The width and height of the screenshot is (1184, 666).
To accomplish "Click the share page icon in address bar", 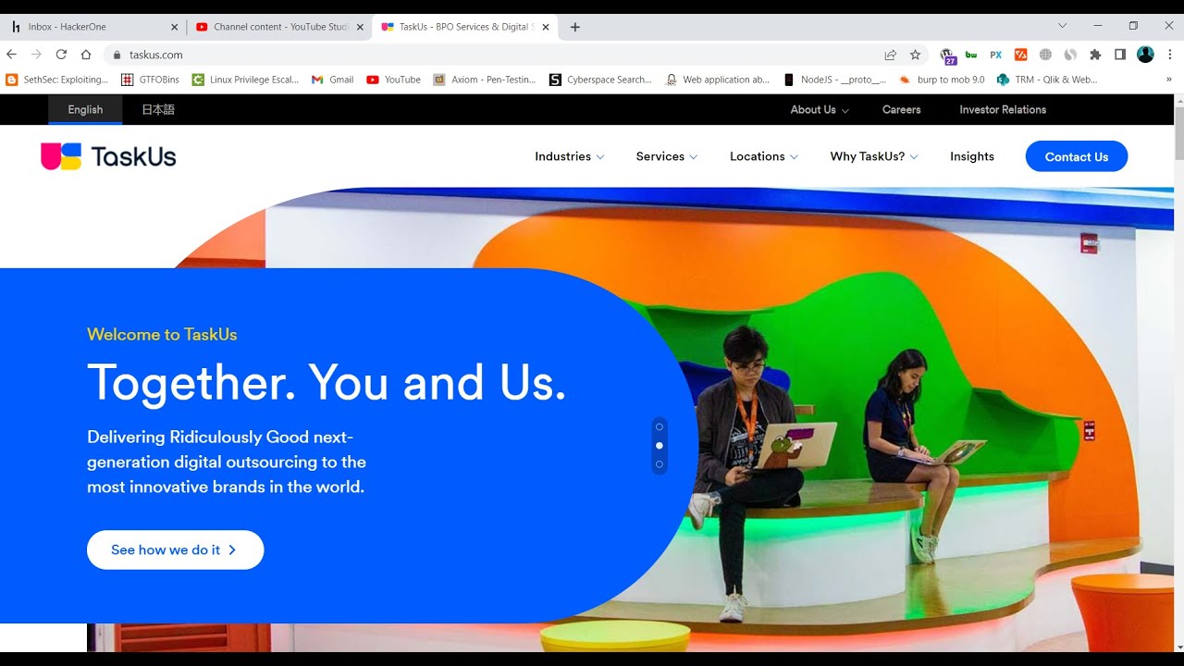I will tap(890, 55).
